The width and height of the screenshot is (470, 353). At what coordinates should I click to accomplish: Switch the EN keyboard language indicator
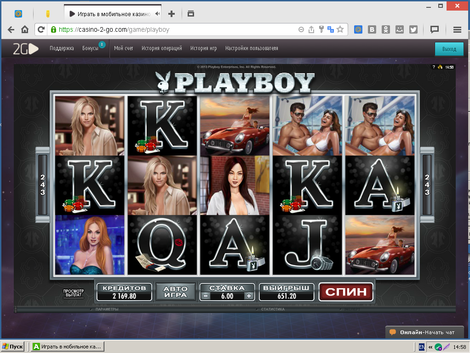421,347
